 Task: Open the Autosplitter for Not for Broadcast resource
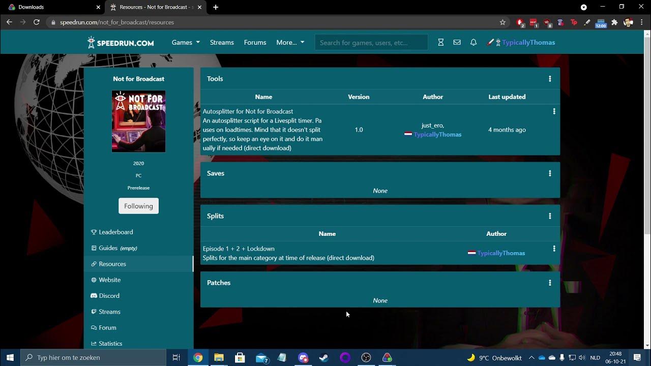[248, 111]
